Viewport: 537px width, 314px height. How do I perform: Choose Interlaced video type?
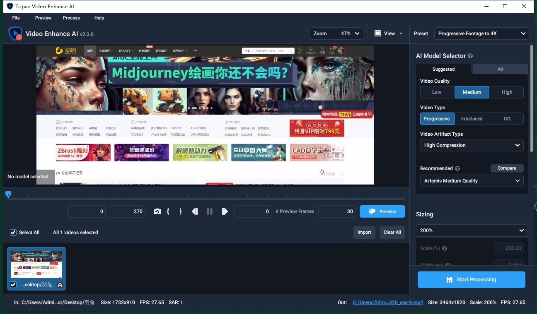472,119
